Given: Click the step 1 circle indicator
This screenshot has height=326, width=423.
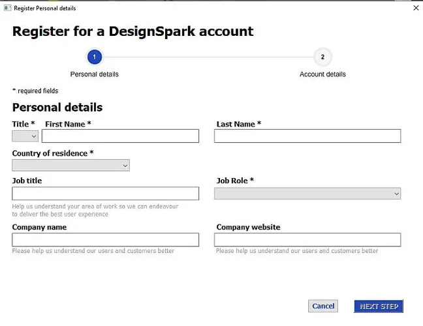Looking at the screenshot, I should (94, 57).
